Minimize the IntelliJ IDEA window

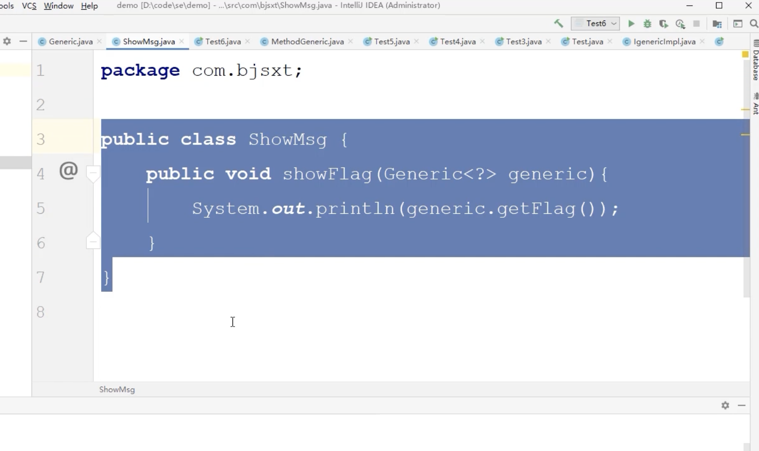[690, 6]
